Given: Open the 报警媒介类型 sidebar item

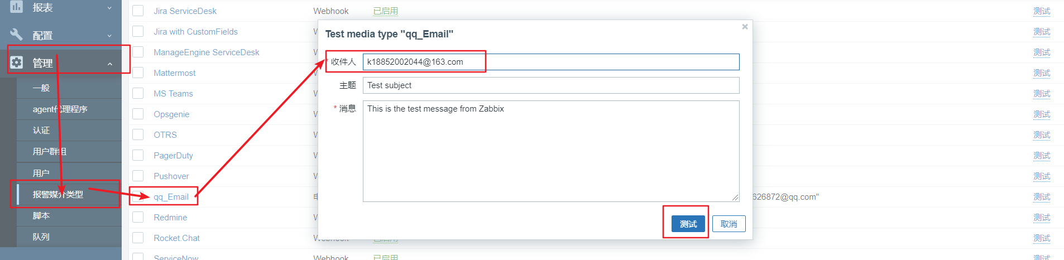Looking at the screenshot, I should tap(58, 194).
